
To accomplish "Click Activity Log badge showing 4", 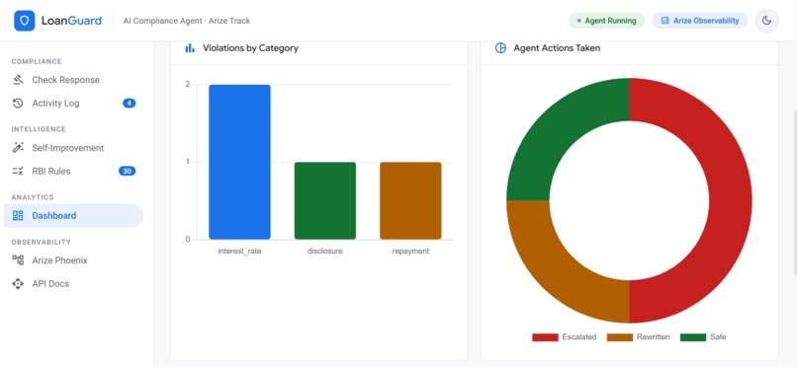I will [x=130, y=103].
